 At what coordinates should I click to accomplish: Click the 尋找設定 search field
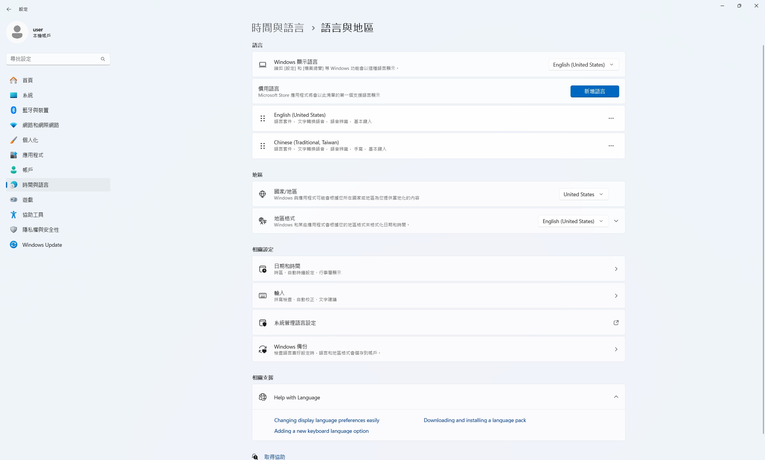pyautogui.click(x=53, y=59)
